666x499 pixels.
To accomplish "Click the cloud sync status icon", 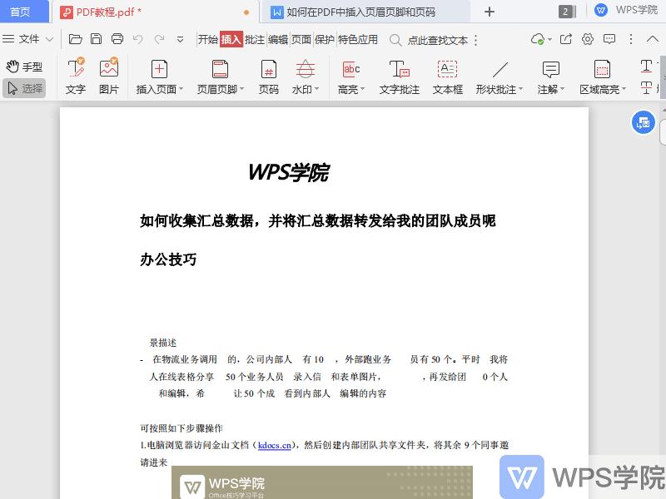I will [539, 39].
